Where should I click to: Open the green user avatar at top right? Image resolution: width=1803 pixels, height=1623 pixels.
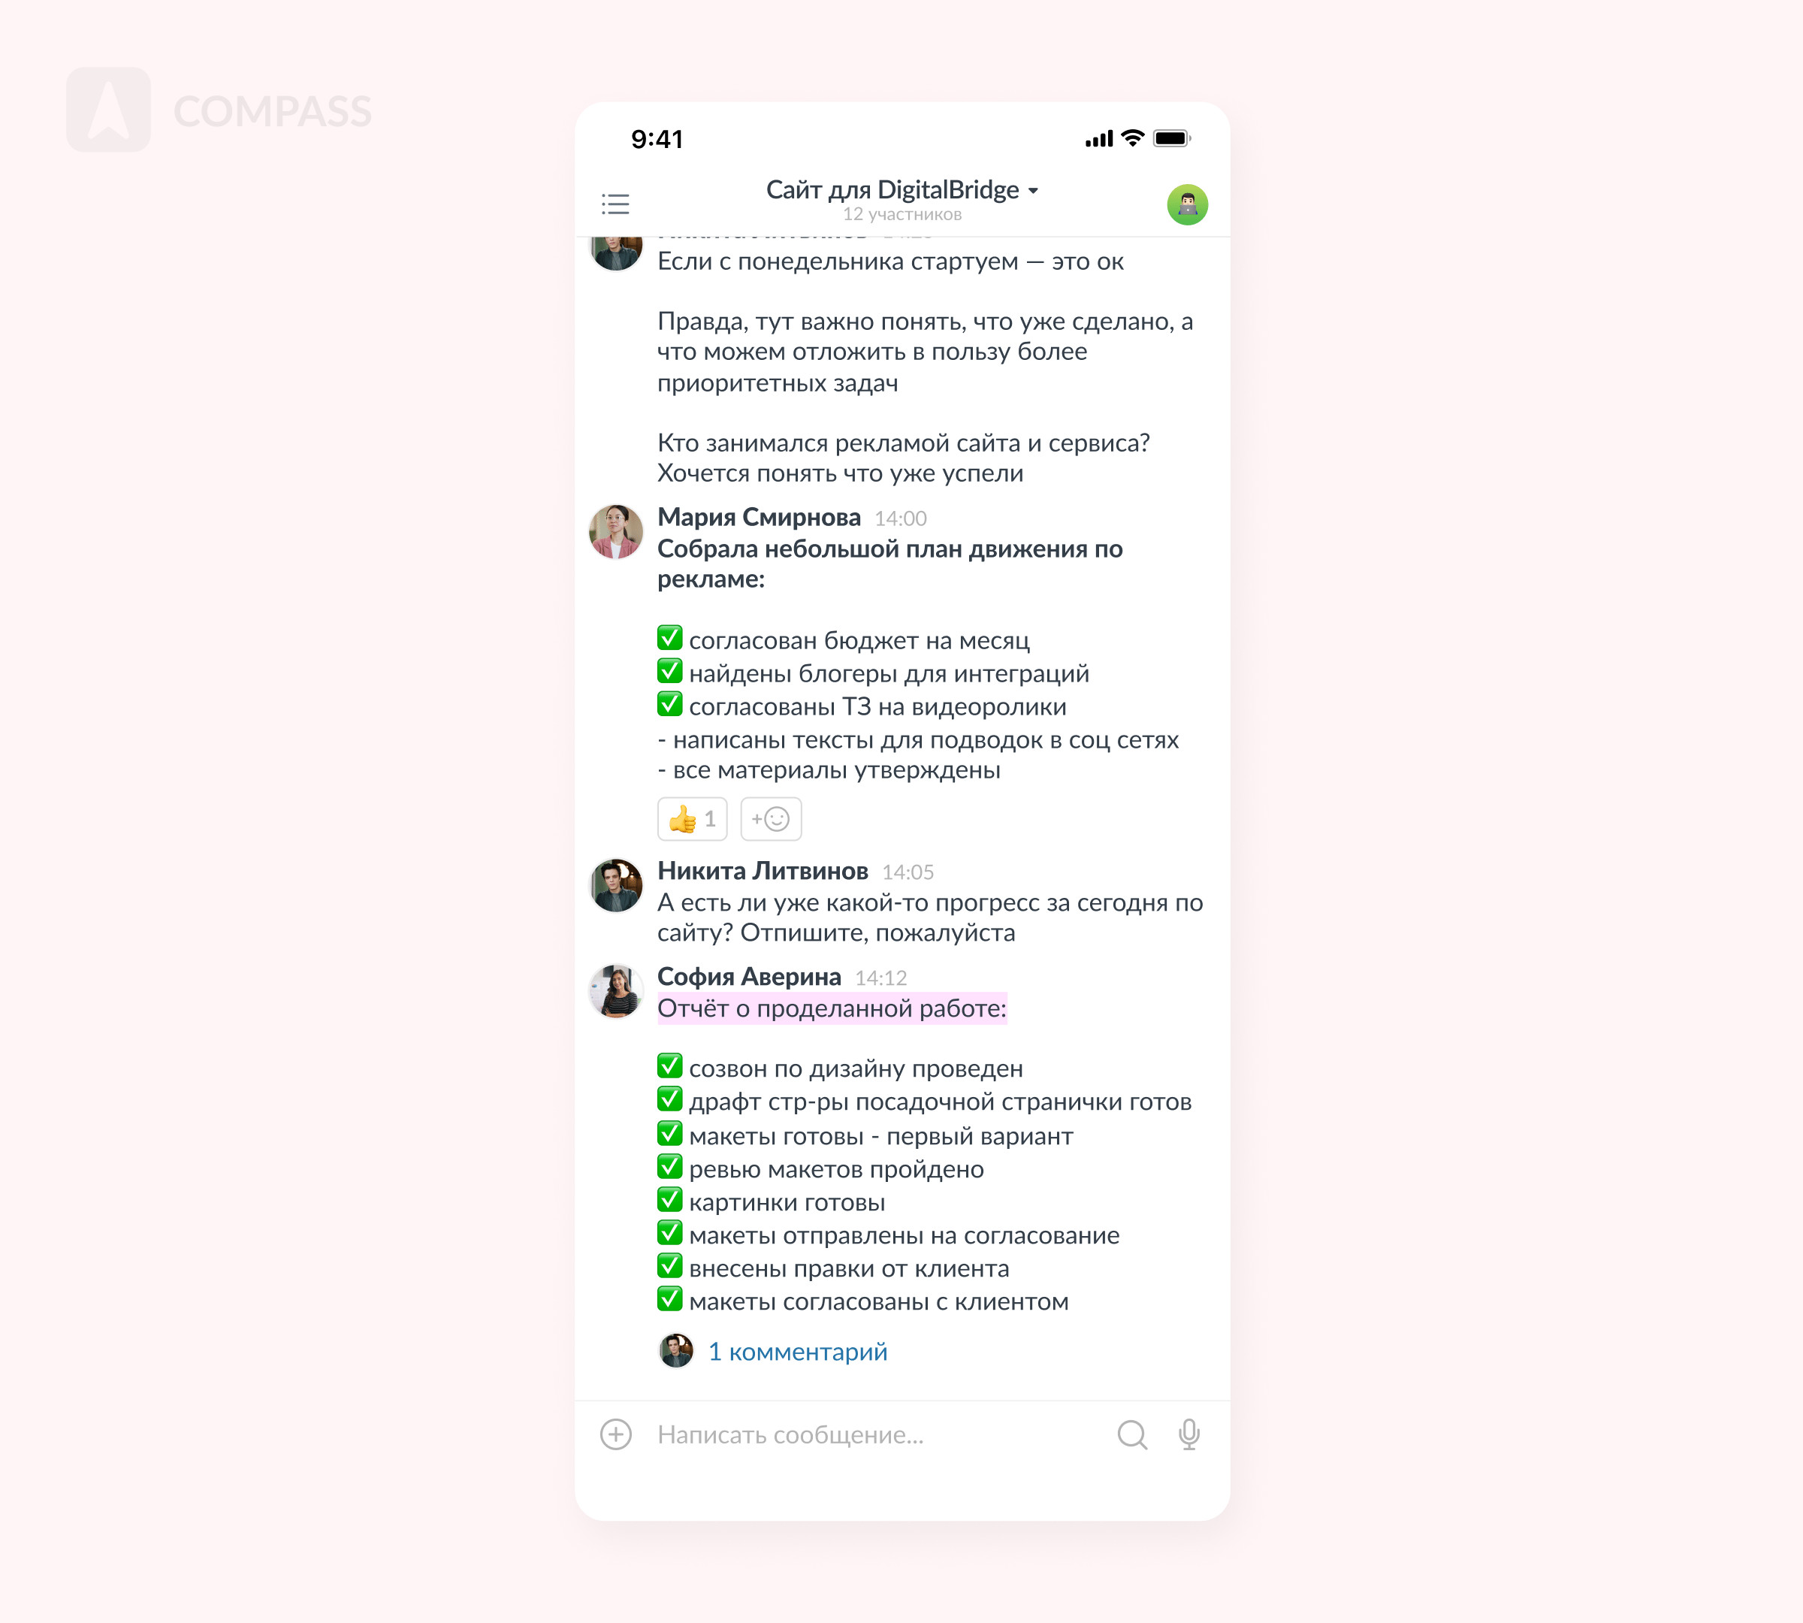click(x=1187, y=205)
